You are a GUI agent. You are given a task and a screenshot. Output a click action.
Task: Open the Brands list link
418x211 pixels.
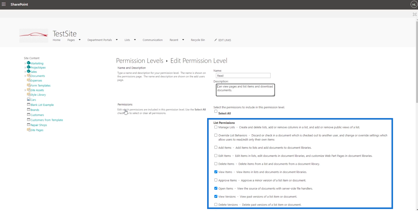(35, 110)
